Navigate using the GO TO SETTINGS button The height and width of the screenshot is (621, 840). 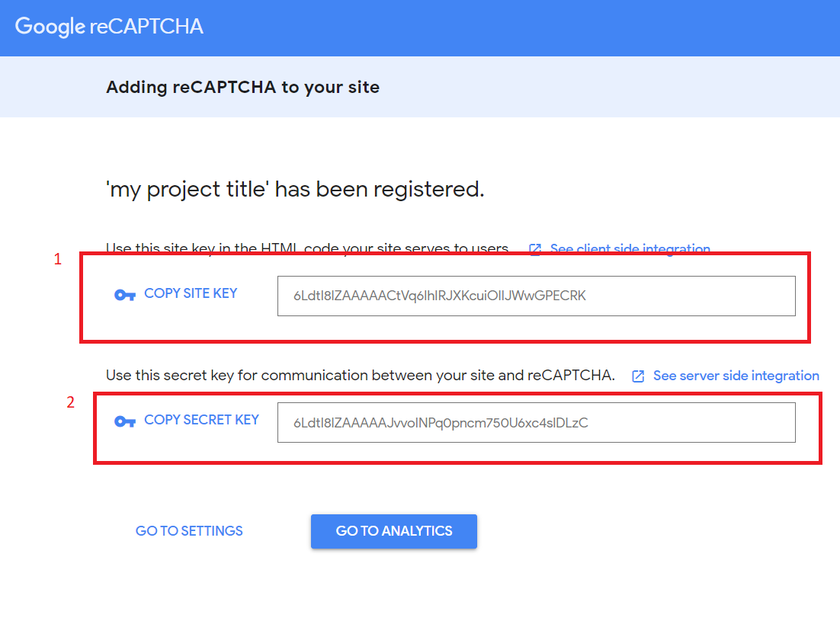coord(188,530)
